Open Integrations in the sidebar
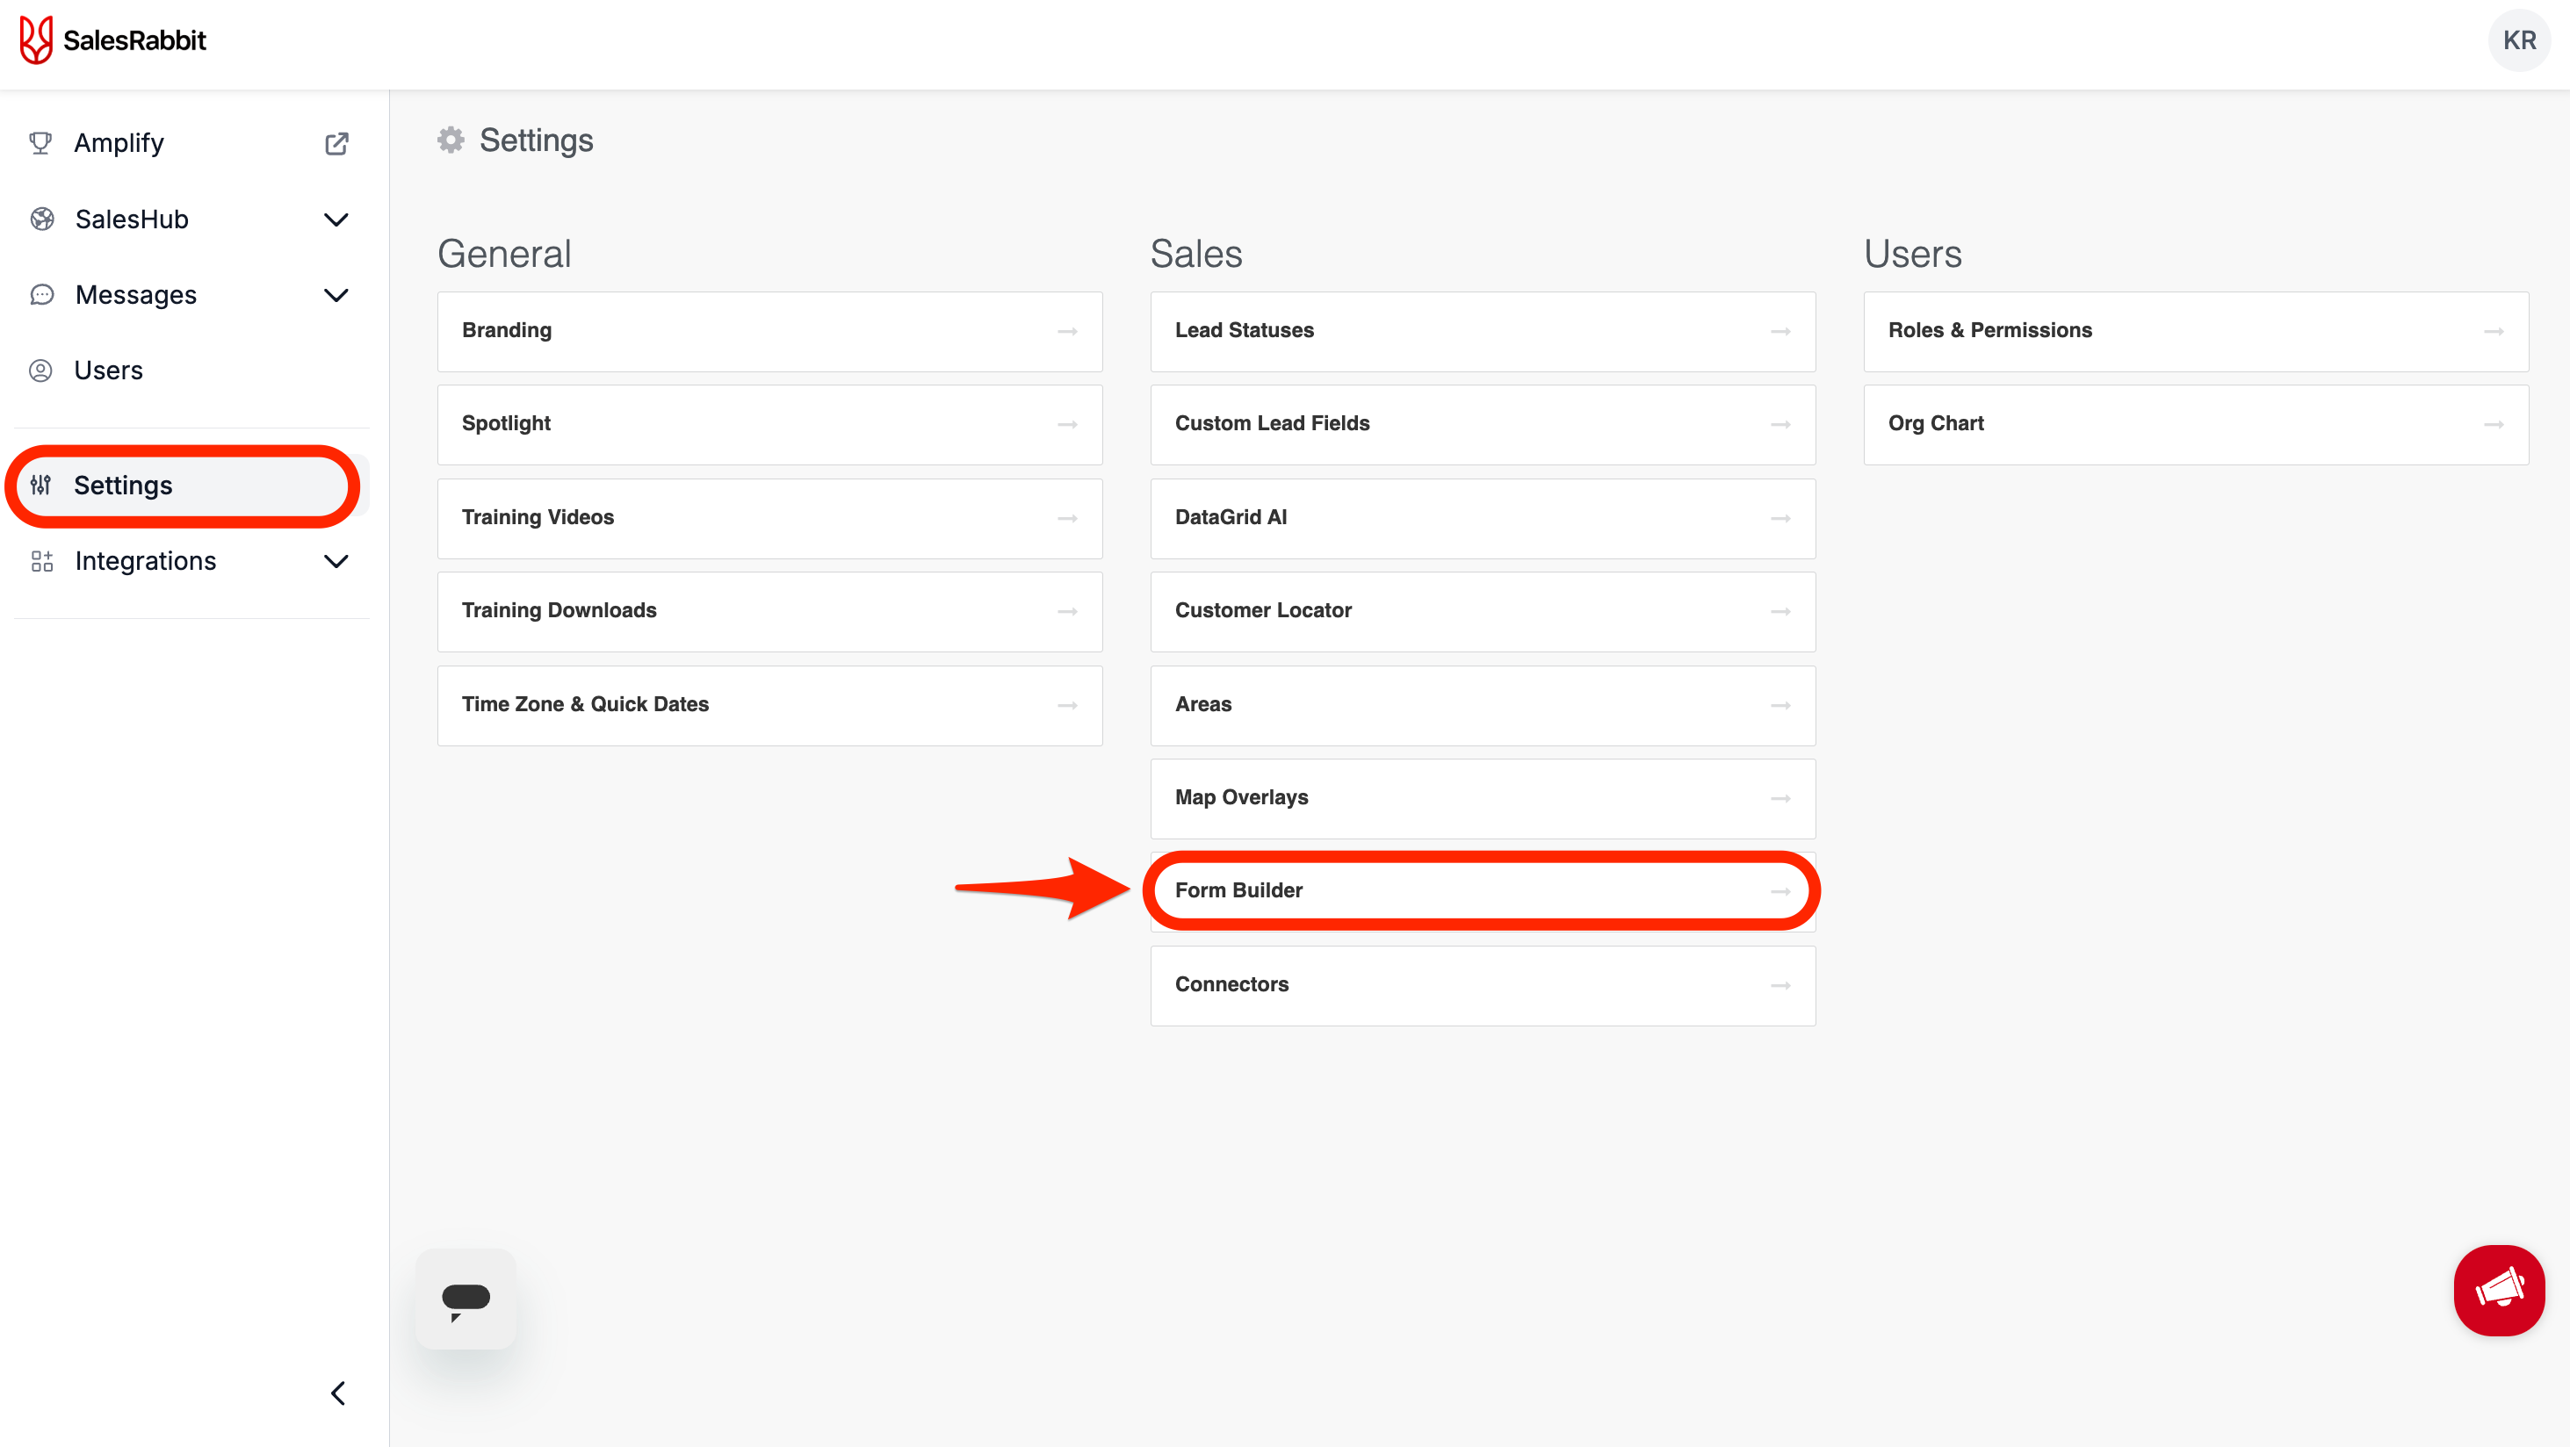Image resolution: width=2570 pixels, height=1447 pixels. click(x=146, y=561)
